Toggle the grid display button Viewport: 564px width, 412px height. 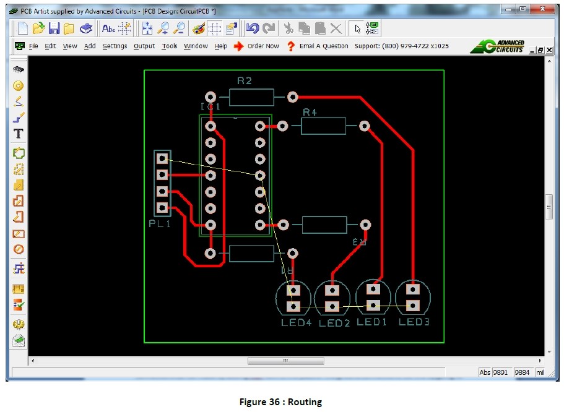(215, 28)
